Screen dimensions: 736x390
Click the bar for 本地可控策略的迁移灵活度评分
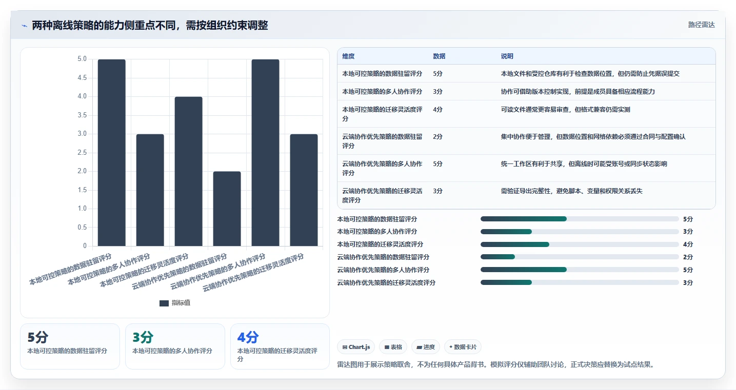coord(189,171)
